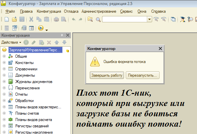Click the Завершить работу button
Image resolution: width=197 pixels, height=134 pixels.
tap(107, 75)
